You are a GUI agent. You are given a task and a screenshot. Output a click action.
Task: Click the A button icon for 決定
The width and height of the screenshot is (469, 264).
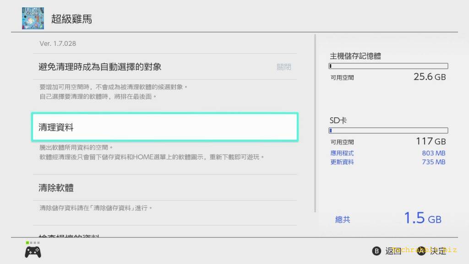(x=421, y=251)
